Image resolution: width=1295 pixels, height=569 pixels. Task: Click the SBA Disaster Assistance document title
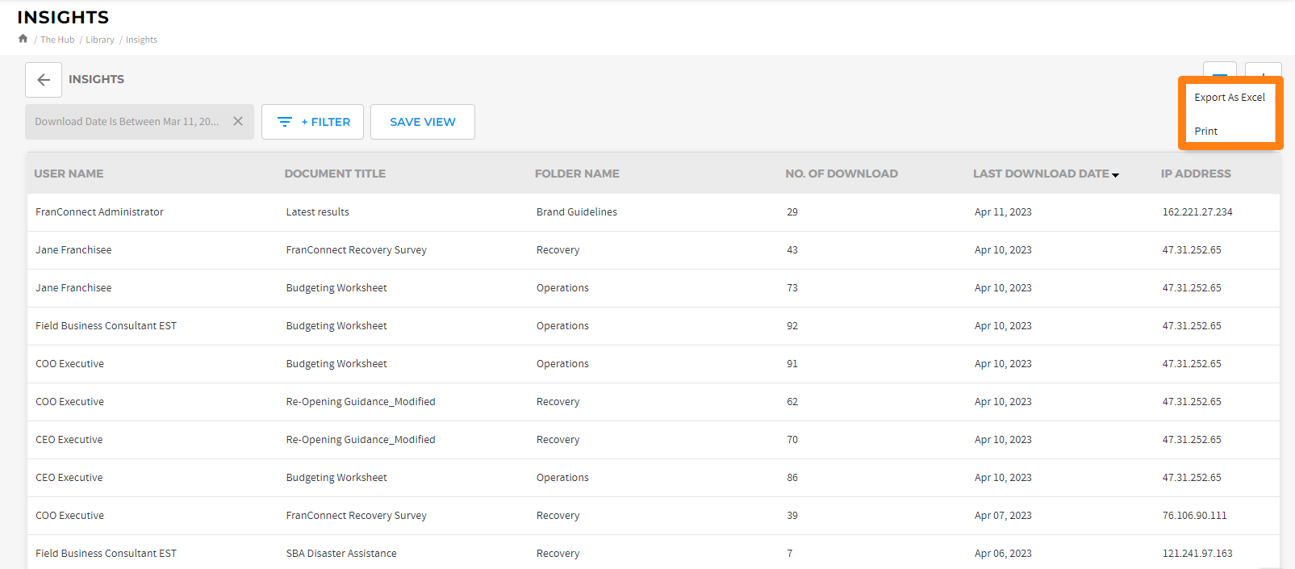click(x=341, y=554)
